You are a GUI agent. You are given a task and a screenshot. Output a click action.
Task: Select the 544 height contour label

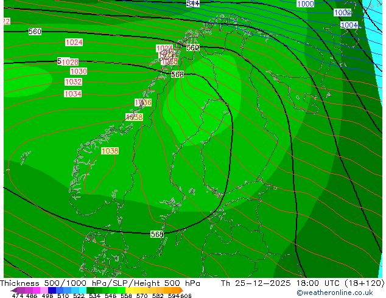(193, 4)
